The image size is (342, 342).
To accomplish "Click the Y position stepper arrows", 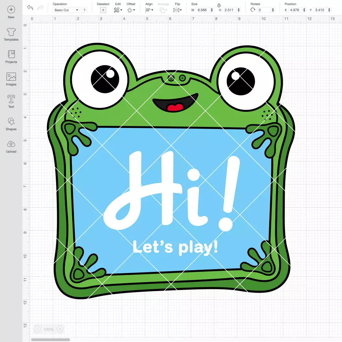I will [329, 10].
